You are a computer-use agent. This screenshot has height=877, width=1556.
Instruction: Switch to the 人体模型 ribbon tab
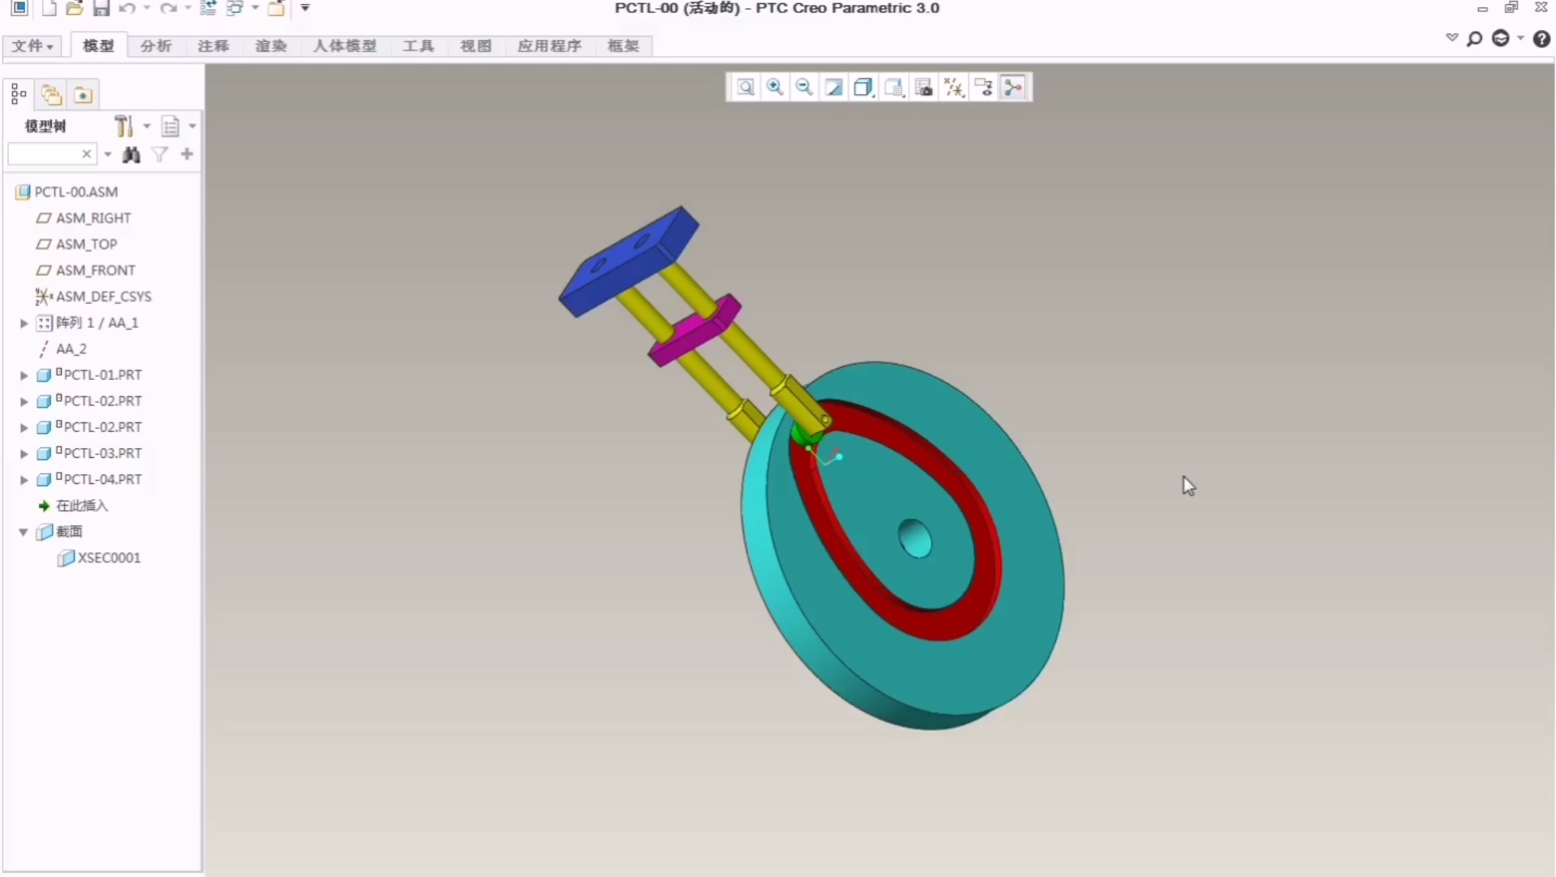point(345,46)
